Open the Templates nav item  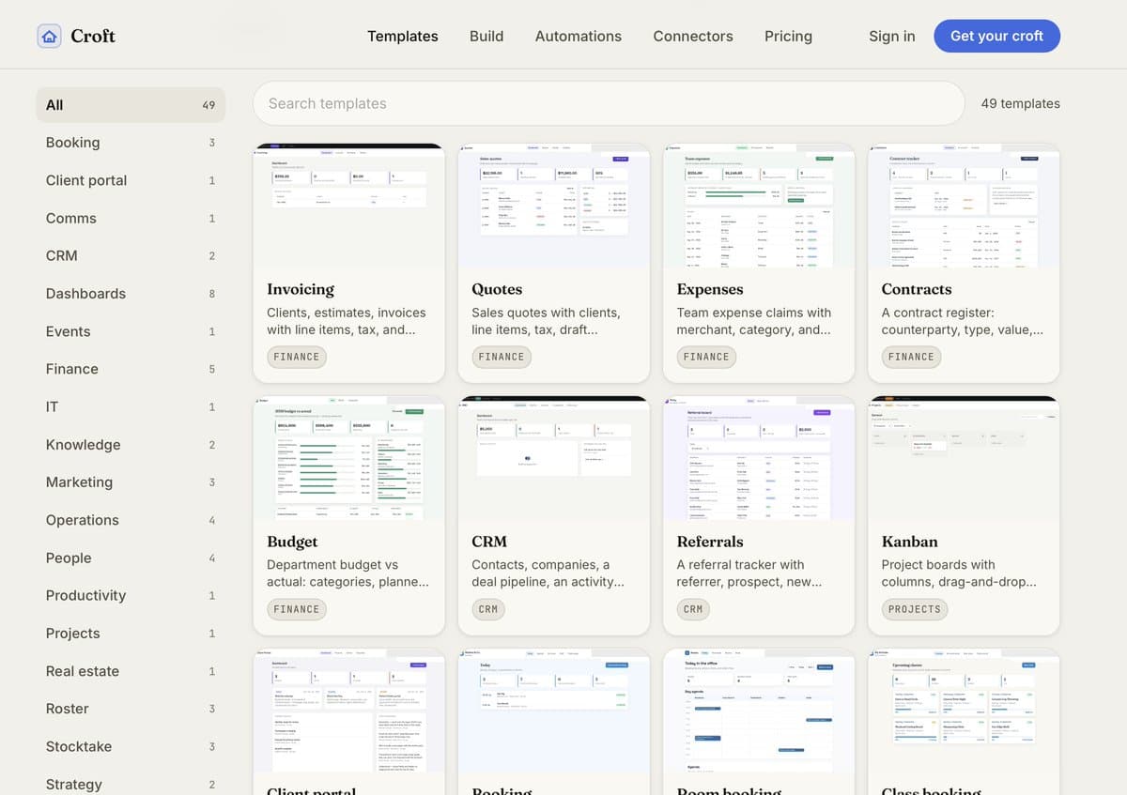point(402,36)
